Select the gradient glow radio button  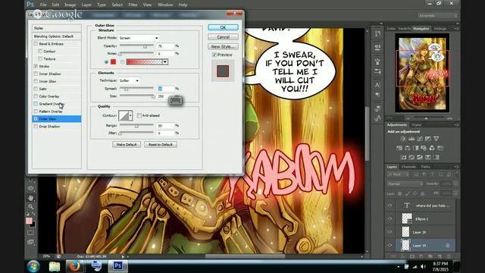123,62
